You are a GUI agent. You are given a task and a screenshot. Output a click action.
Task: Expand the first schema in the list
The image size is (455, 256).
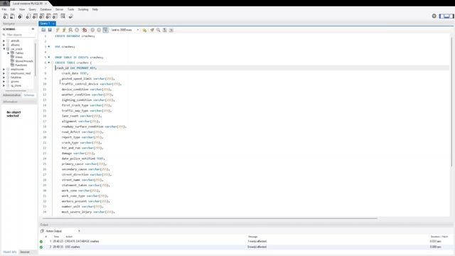coord(4,41)
